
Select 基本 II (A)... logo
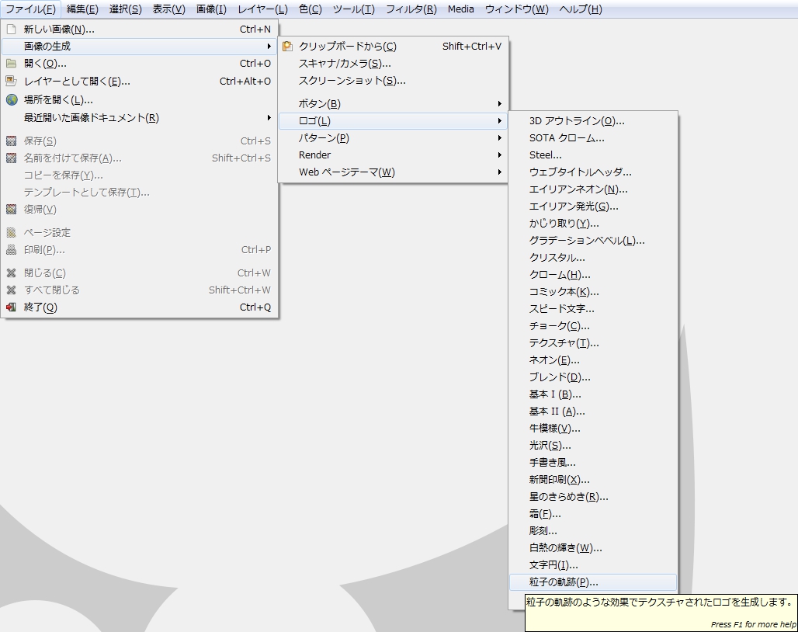(593, 411)
